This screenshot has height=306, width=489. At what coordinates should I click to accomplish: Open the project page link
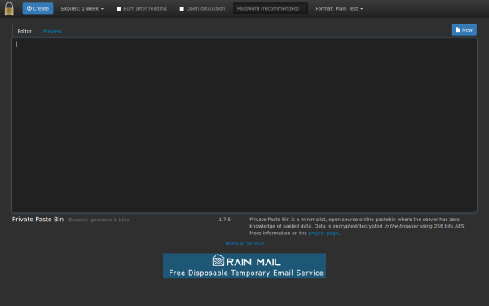click(x=324, y=233)
